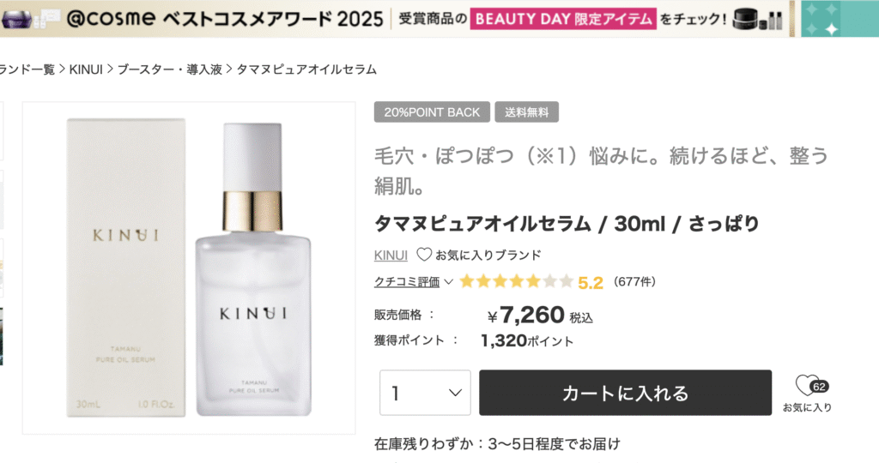Expand the クチコミ評価 chevron

(448, 281)
